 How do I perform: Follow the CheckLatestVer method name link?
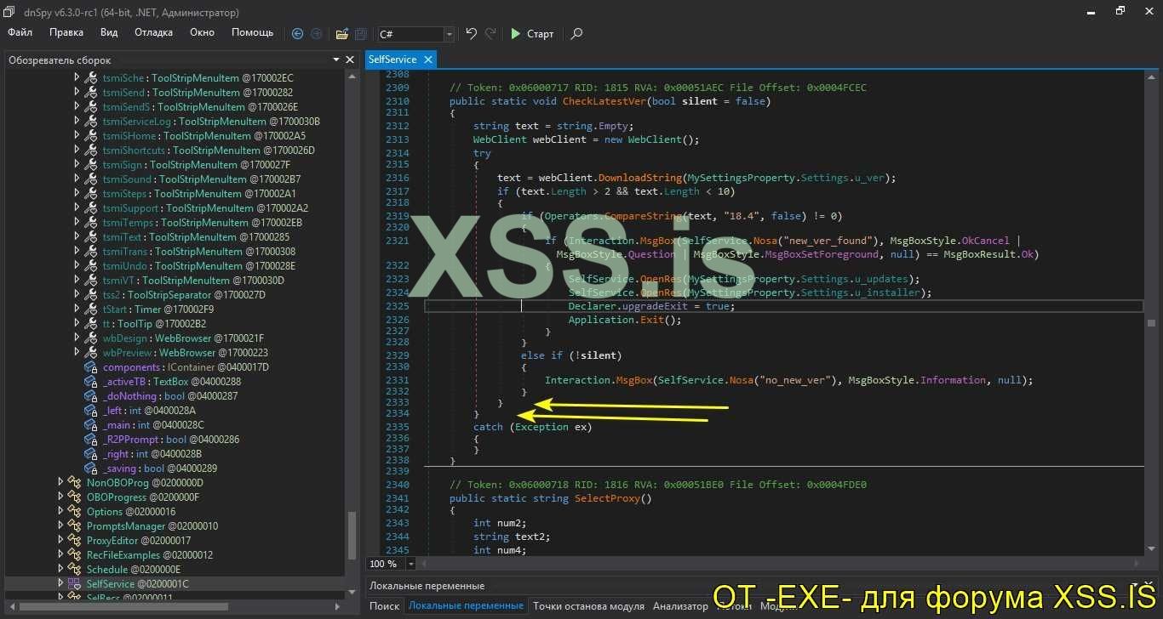[604, 101]
